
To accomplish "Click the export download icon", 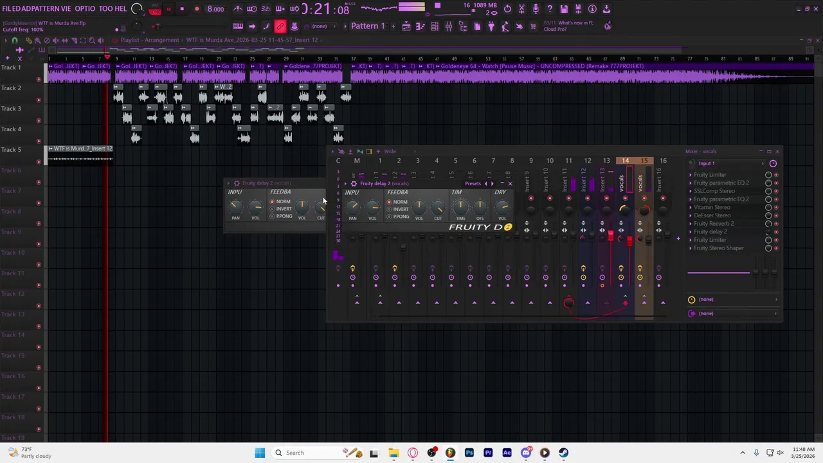I will pos(606,9).
